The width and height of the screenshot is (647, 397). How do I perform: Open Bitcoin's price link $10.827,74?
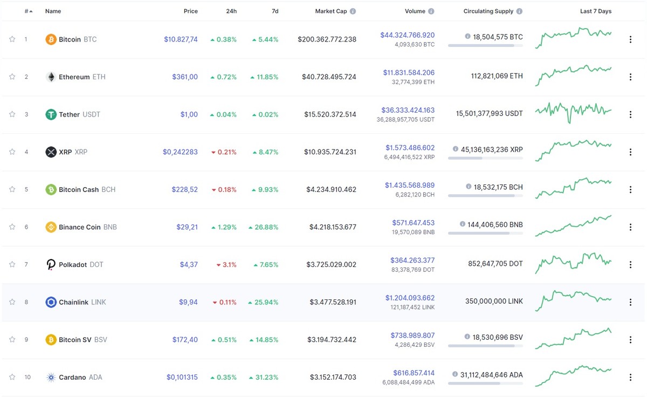[x=182, y=39]
